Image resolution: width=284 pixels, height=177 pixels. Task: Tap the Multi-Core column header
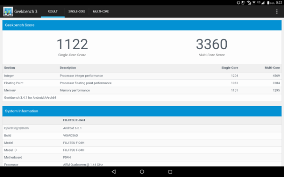272,67
